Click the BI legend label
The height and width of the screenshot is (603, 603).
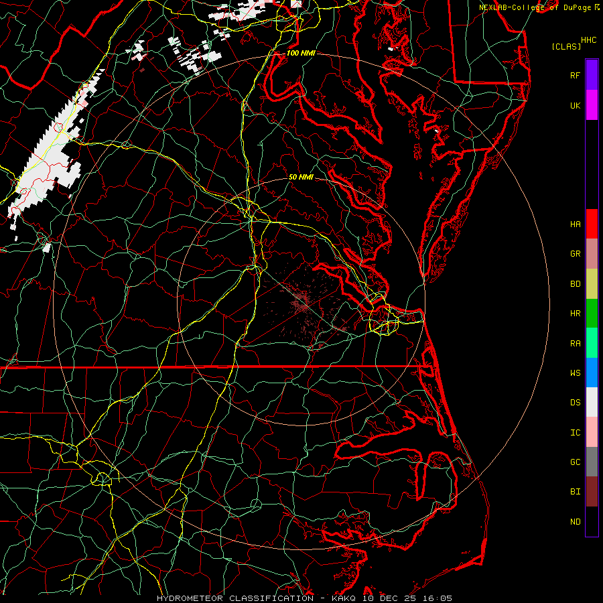coord(576,492)
